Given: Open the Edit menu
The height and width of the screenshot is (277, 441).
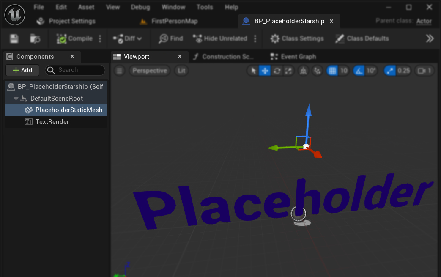Looking at the screenshot, I should [x=61, y=7].
